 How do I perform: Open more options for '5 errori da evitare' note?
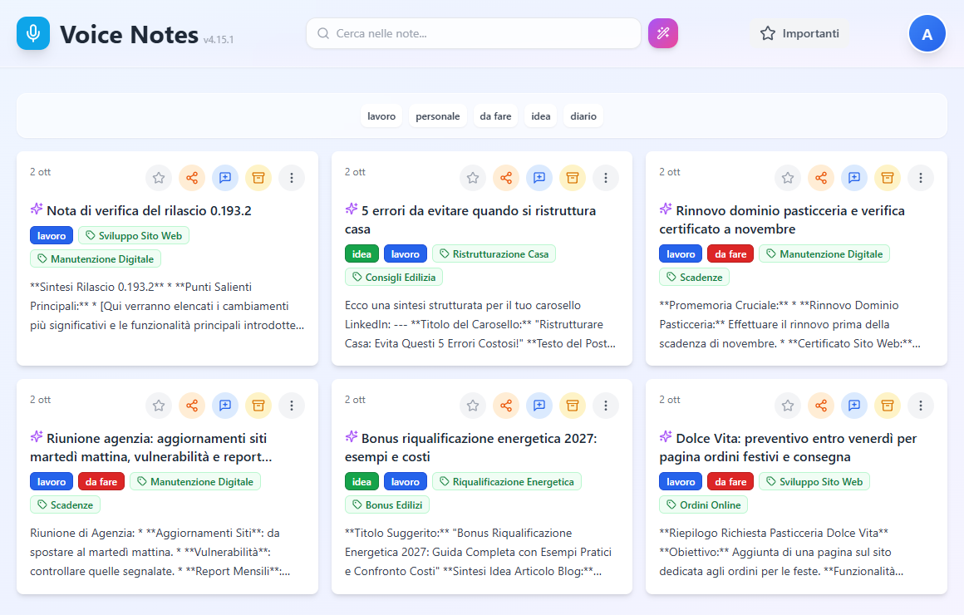coord(606,178)
